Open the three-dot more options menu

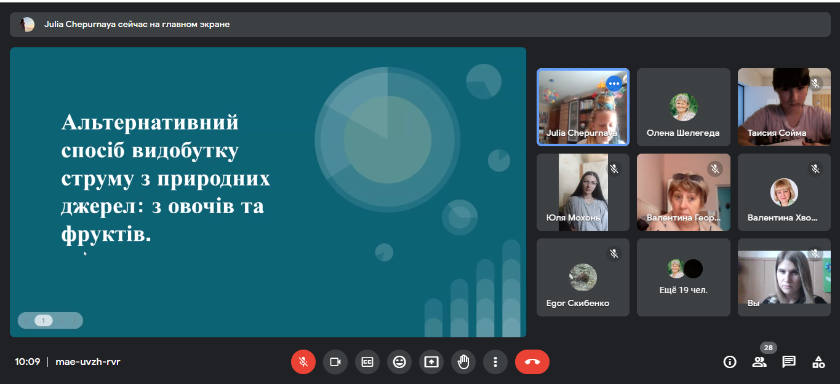point(495,362)
